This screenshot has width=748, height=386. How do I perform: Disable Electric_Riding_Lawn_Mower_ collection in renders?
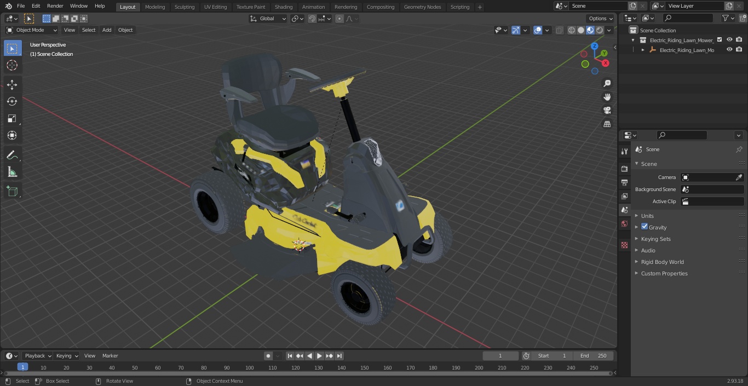(739, 40)
